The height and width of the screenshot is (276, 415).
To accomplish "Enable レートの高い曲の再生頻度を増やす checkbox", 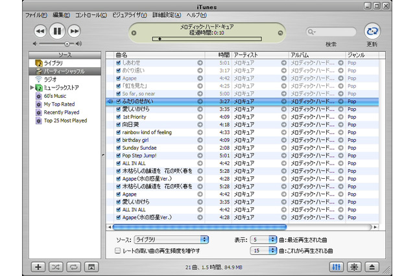I will tap(118, 251).
